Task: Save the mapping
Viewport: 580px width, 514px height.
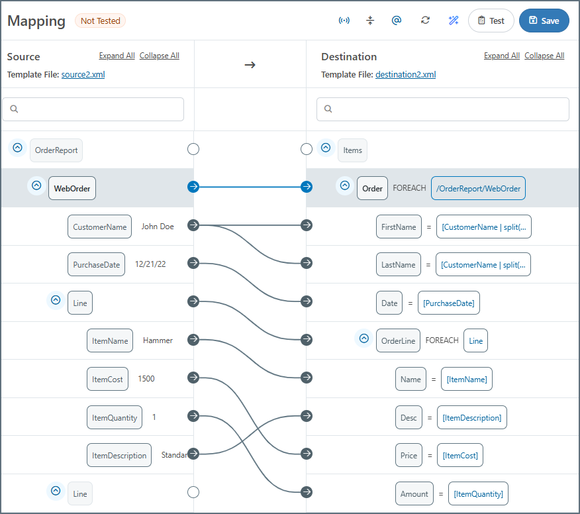Action: 544,21
